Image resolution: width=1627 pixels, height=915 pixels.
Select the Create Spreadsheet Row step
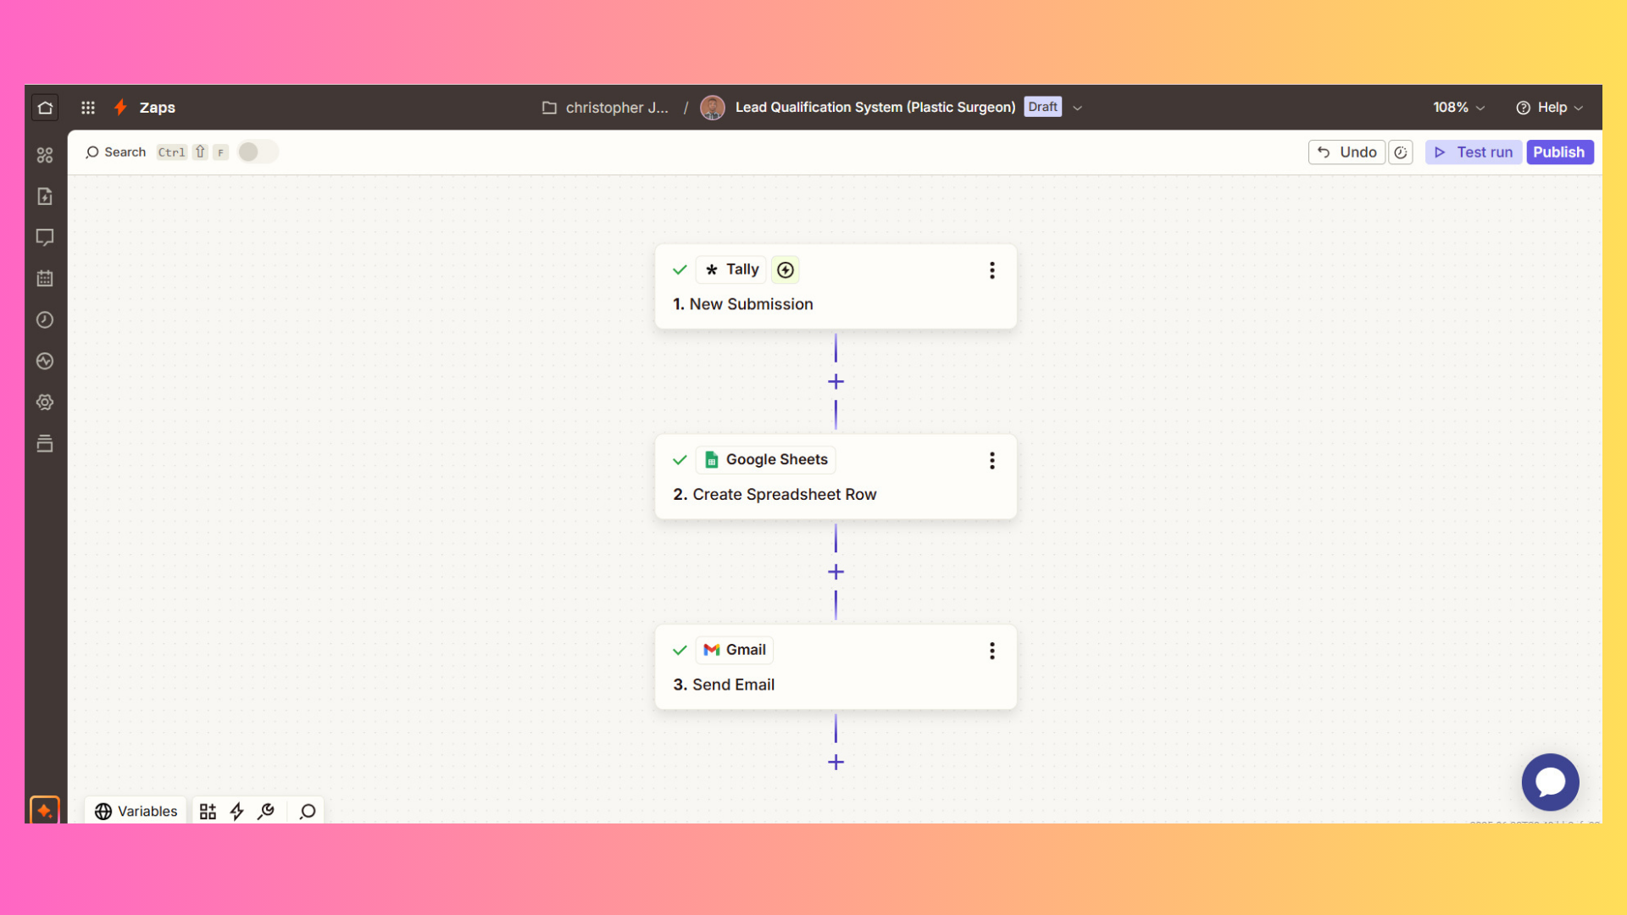pos(836,477)
